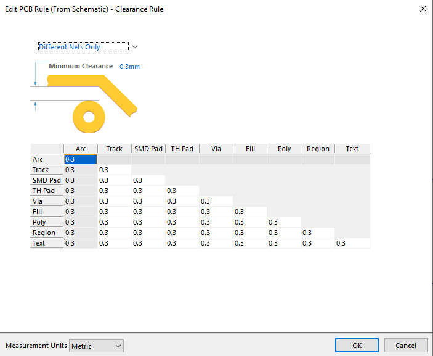Viewport: 433px width, 356px height.
Task: Click the Track row Arc column cell
Action: click(81, 170)
